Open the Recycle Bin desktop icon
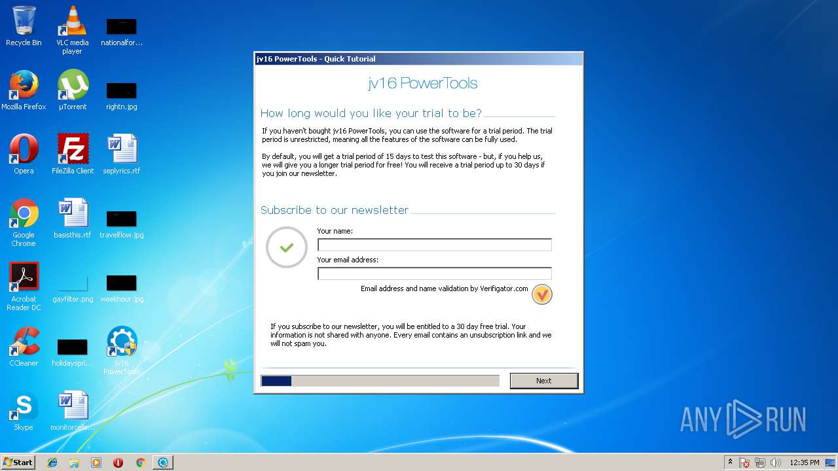 tap(24, 26)
